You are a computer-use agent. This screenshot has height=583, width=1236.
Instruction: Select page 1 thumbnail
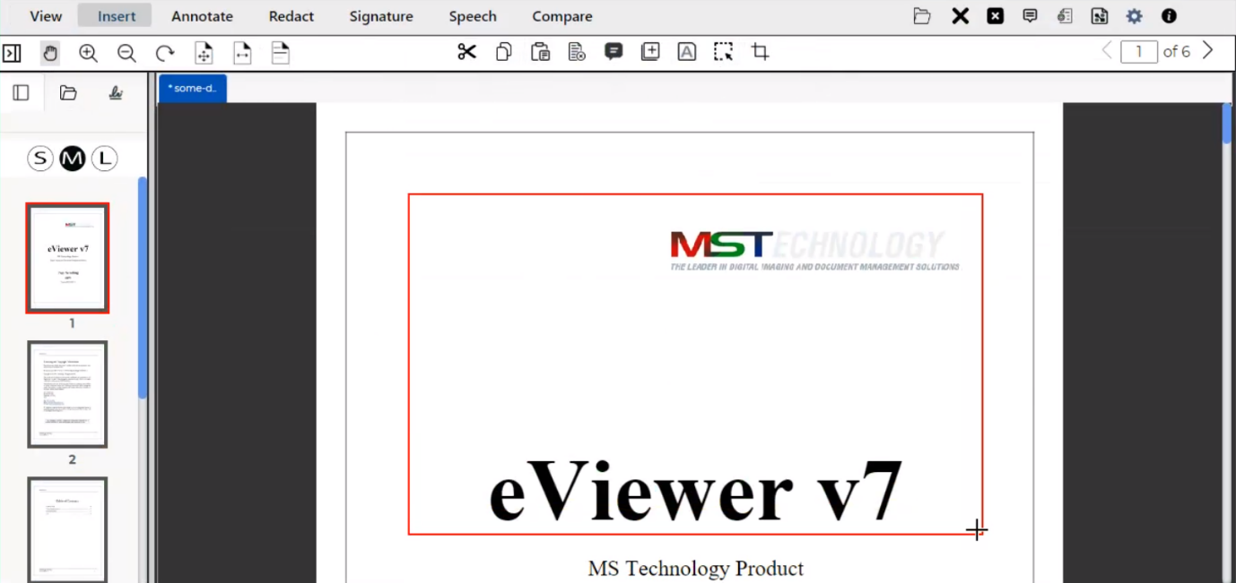coord(68,258)
